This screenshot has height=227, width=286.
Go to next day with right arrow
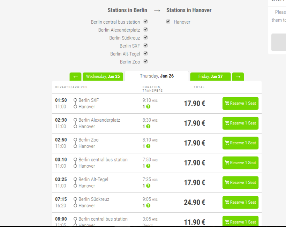pos(238,77)
